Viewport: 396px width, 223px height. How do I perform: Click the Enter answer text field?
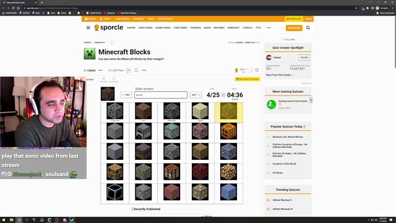[161, 95]
